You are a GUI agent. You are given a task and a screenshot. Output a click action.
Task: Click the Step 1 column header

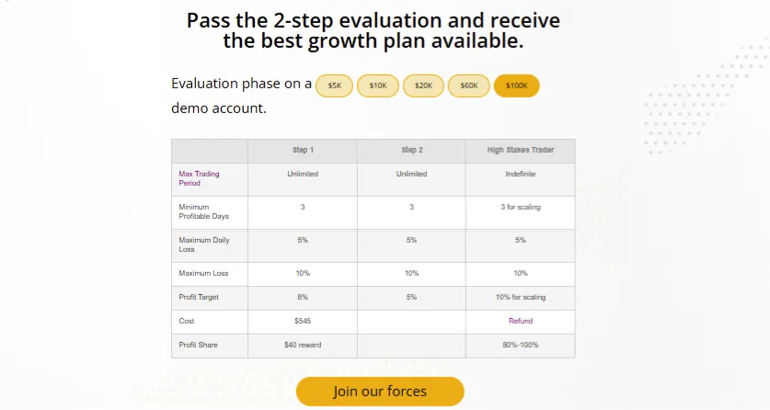point(303,150)
